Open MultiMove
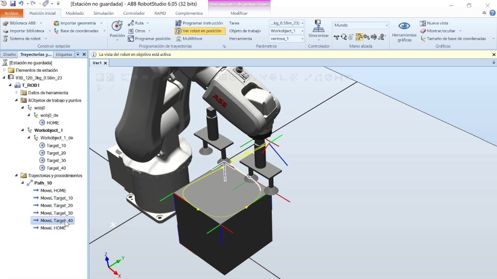The width and height of the screenshot is (497, 279). 189,39
